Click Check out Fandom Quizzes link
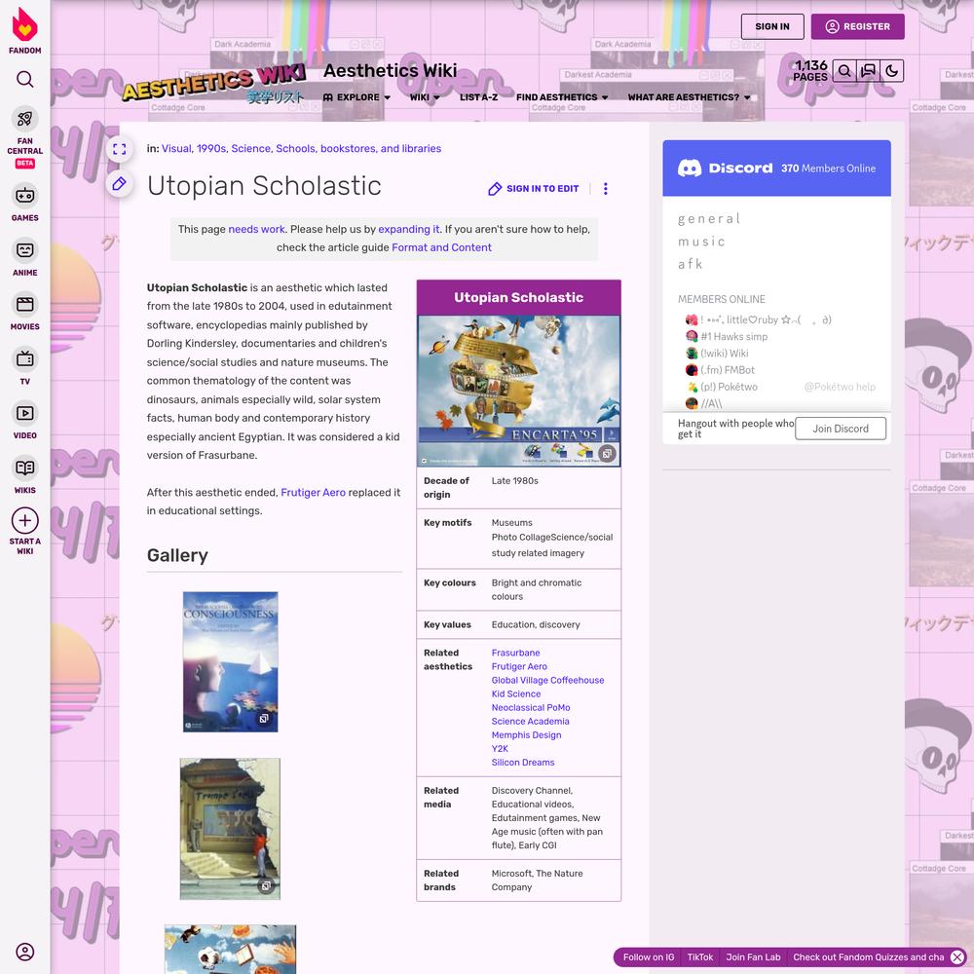974x974 pixels. tap(869, 957)
